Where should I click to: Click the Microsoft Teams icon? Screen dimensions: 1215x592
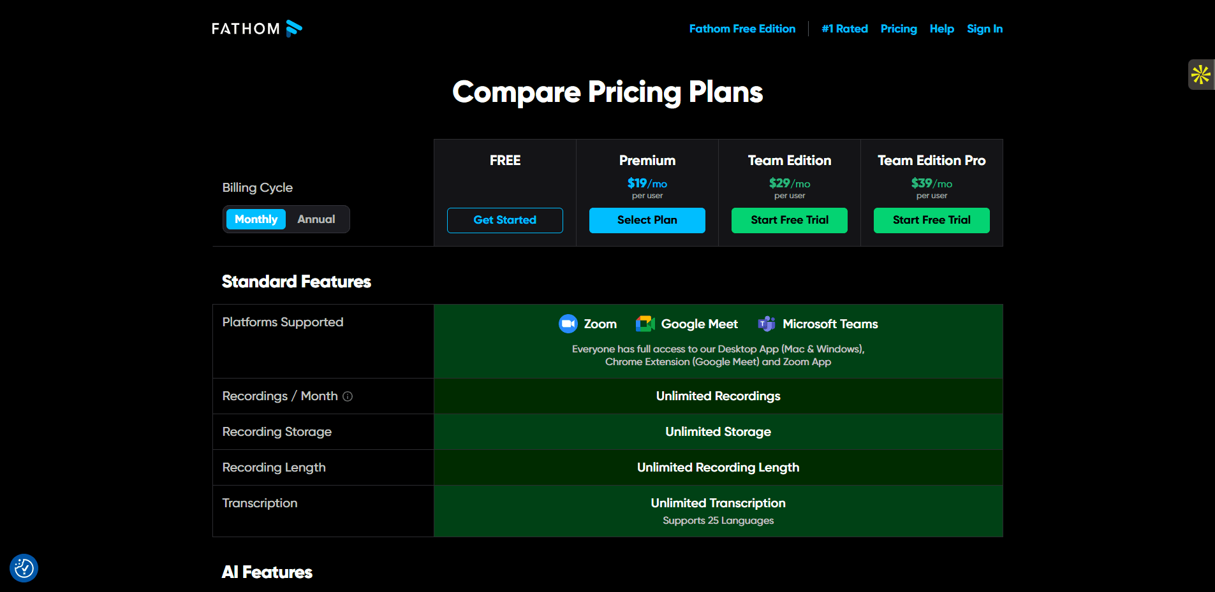pyautogui.click(x=767, y=324)
